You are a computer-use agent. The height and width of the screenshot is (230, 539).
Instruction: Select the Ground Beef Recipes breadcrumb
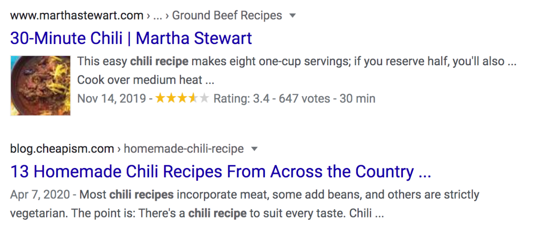click(x=227, y=16)
